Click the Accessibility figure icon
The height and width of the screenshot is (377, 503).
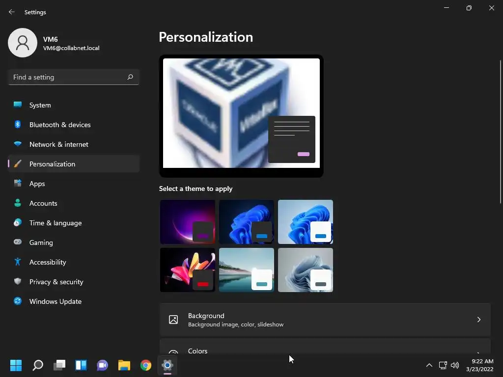[18, 262]
